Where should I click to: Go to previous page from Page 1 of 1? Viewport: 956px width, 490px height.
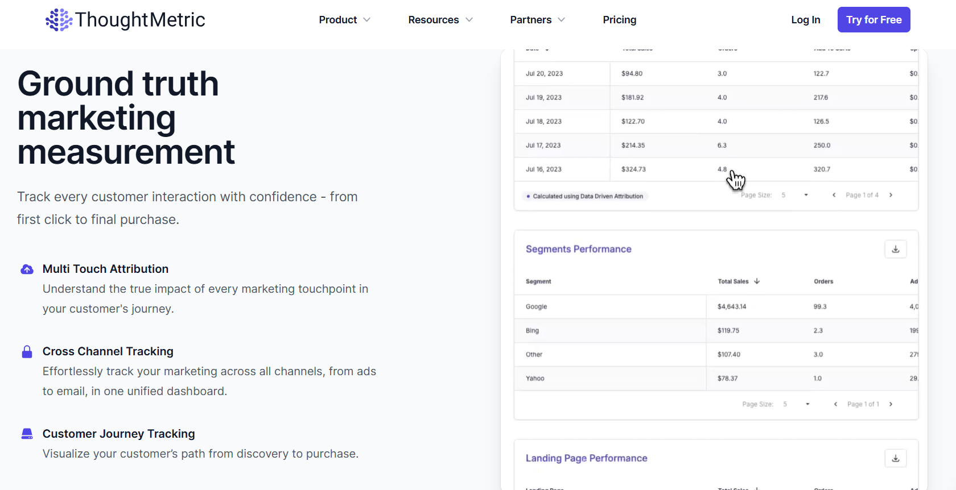tap(835, 404)
